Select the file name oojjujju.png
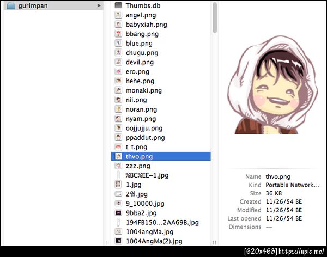This screenshot has height=257, width=327. click(144, 128)
